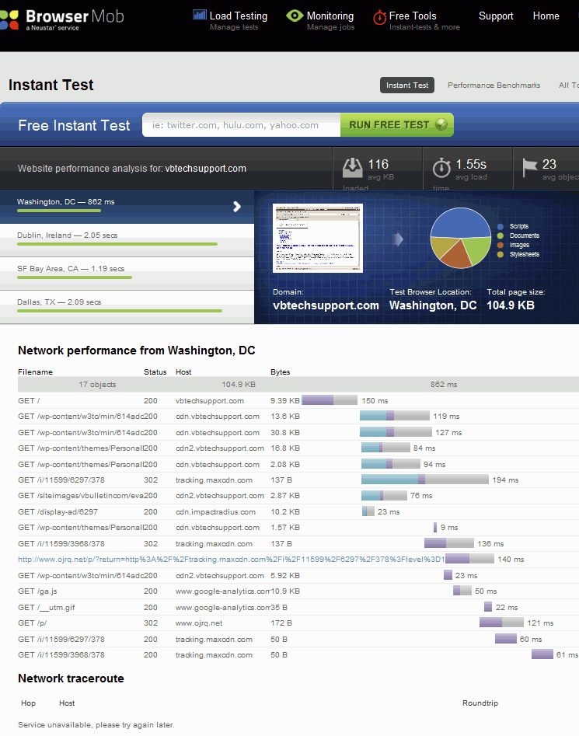Click the arrow beside the site screenshot

[398, 239]
